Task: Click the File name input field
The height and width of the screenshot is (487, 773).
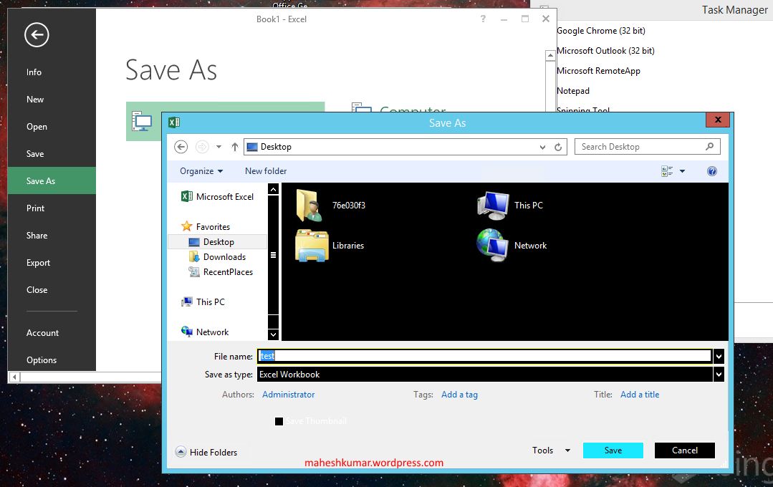Action: click(x=484, y=356)
